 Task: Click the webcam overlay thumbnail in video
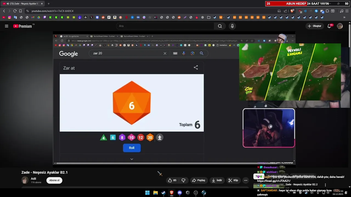(x=269, y=128)
